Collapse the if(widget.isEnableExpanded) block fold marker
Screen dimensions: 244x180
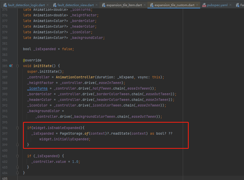coord(18,128)
